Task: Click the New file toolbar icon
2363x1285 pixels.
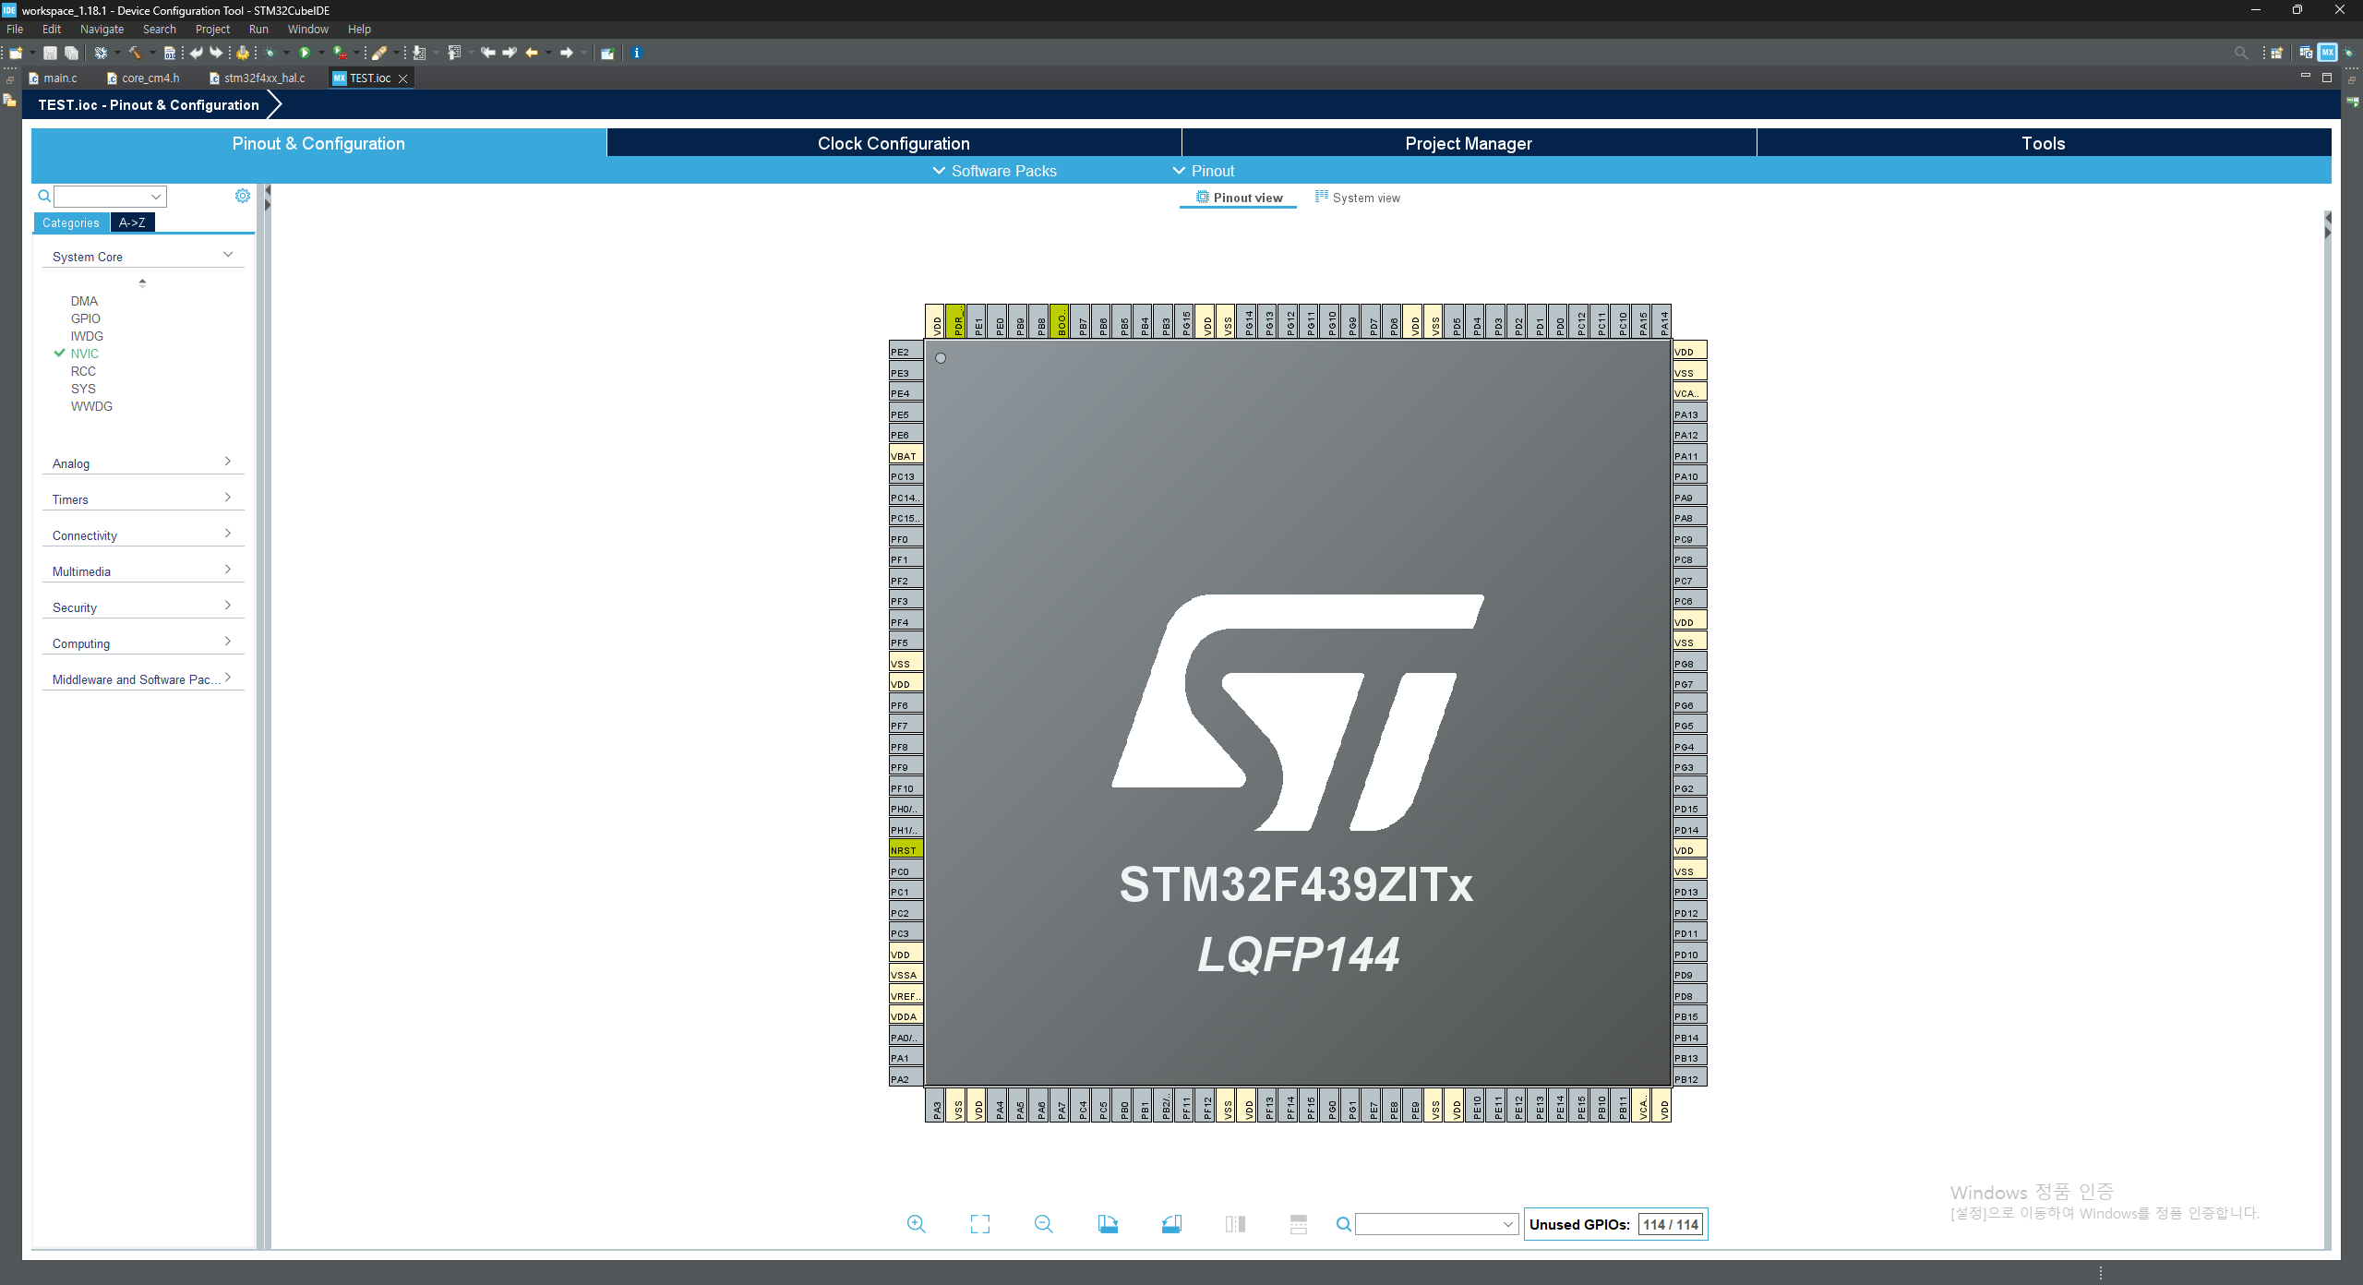Action: tap(16, 53)
